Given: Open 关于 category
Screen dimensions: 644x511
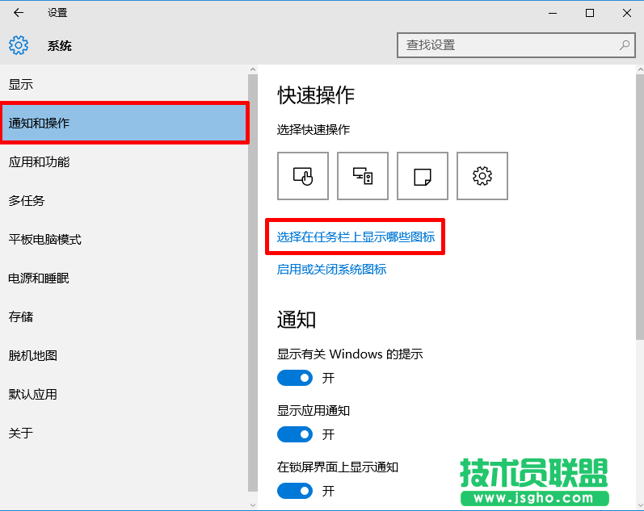Looking at the screenshot, I should 124,433.
